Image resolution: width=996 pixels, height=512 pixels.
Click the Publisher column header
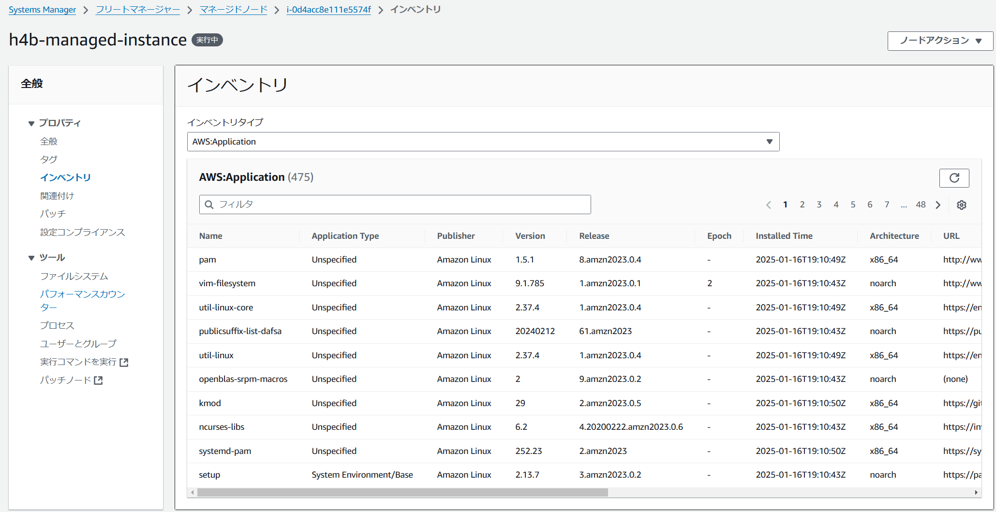456,236
